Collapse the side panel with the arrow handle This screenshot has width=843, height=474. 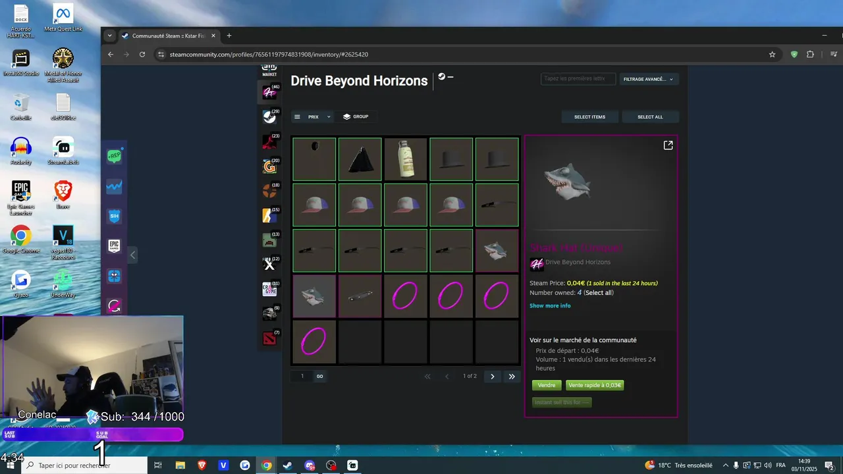(132, 255)
